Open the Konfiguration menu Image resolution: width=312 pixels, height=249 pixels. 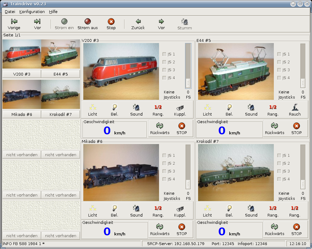(32, 12)
